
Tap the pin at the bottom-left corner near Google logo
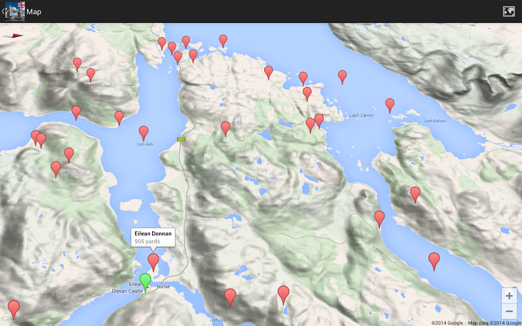tap(14, 308)
